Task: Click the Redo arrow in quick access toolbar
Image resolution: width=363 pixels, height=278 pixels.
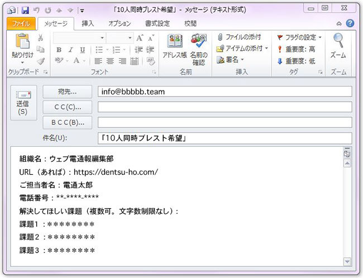Action: coord(48,10)
